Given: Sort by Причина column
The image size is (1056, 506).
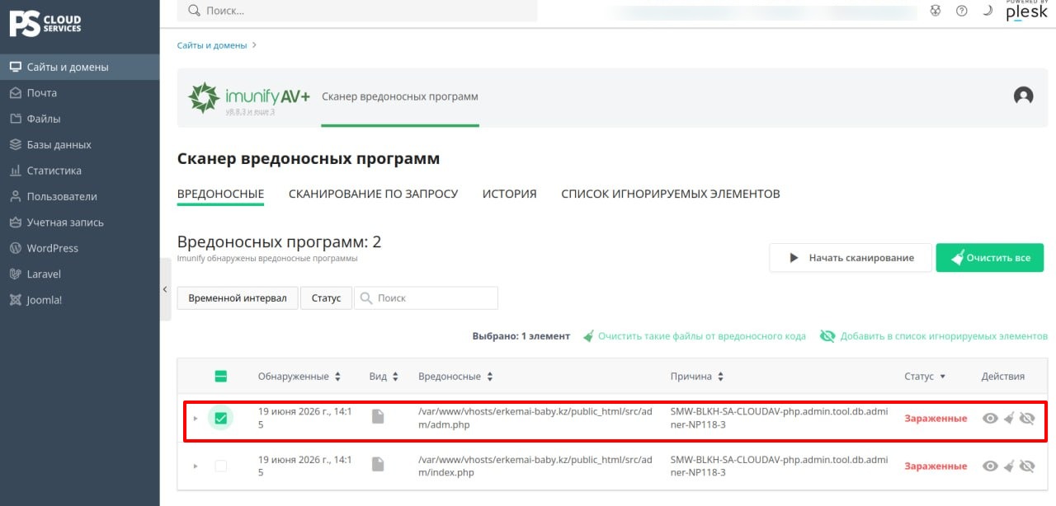Looking at the screenshot, I should 697,377.
